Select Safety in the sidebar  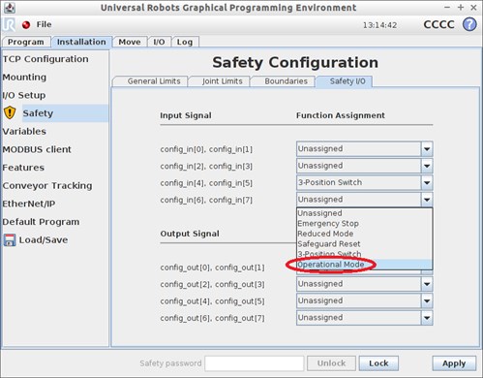pyautogui.click(x=65, y=113)
